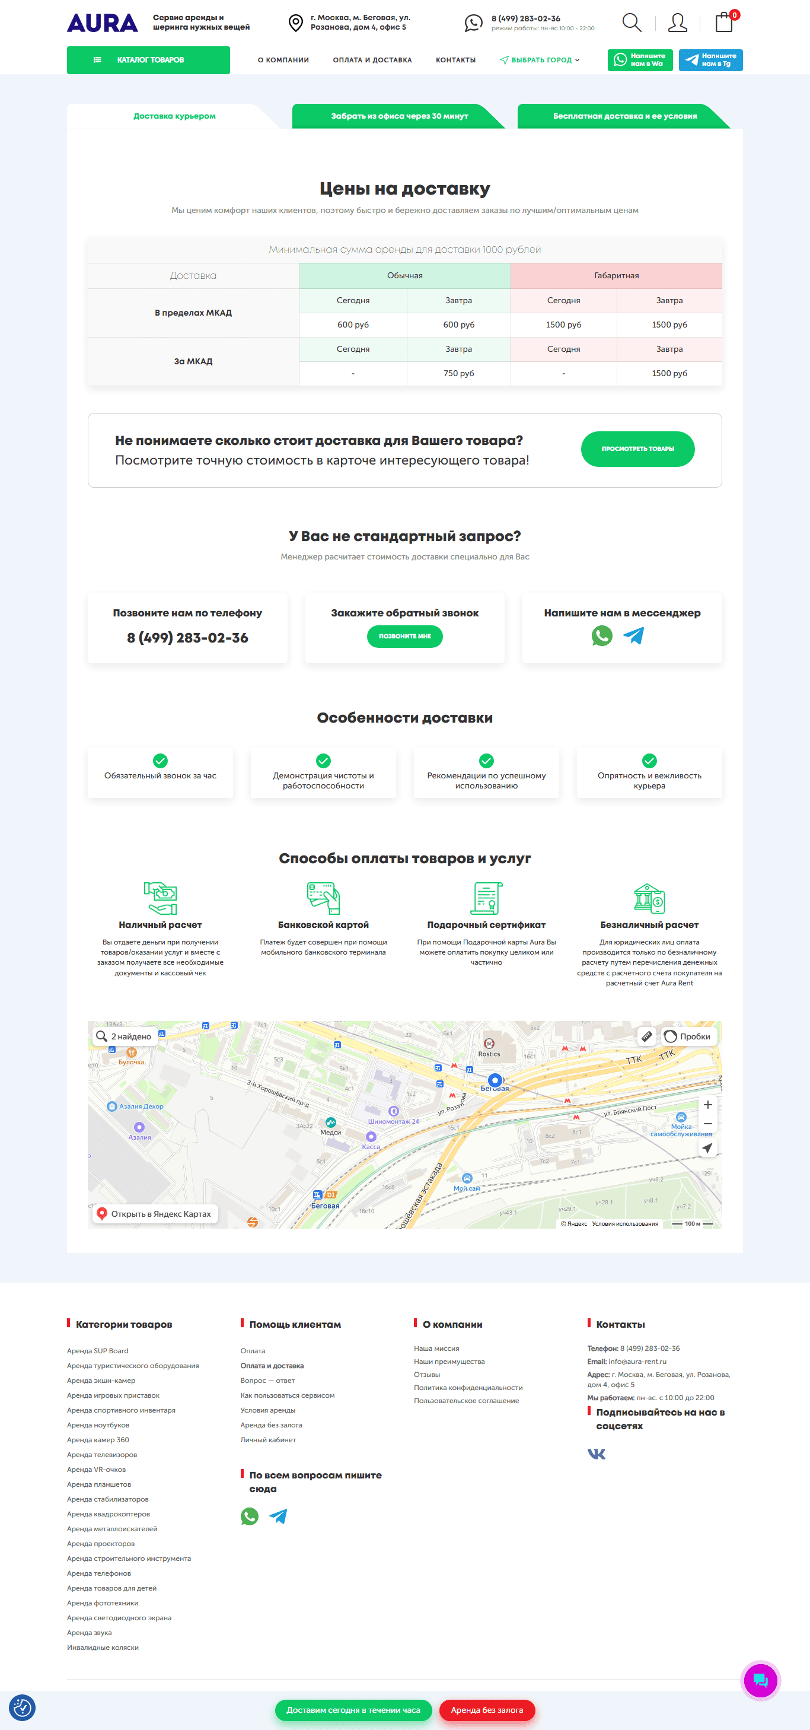810x1730 pixels.
Task: Click the Медси marker on the map
Action: tap(331, 1122)
